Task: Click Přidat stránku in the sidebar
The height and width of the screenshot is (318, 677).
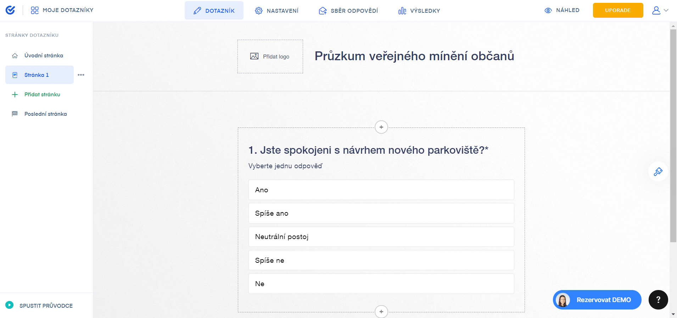Action: [x=42, y=95]
